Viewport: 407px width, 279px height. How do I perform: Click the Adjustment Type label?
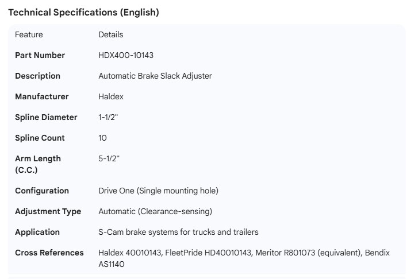pyautogui.click(x=48, y=211)
